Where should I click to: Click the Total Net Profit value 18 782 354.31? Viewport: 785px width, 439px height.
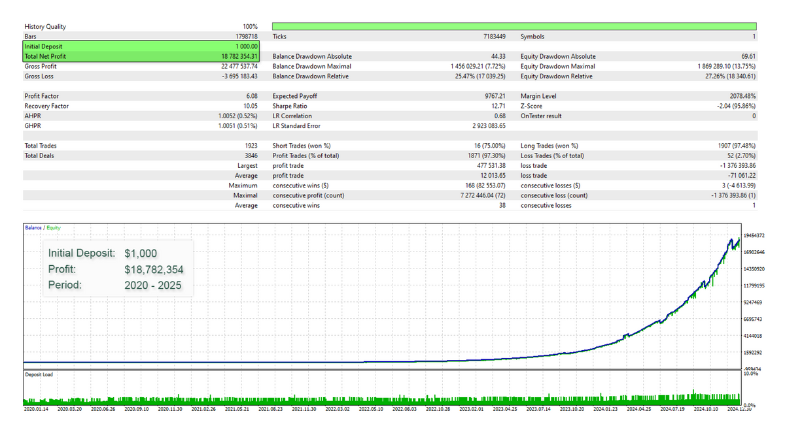[x=238, y=56]
